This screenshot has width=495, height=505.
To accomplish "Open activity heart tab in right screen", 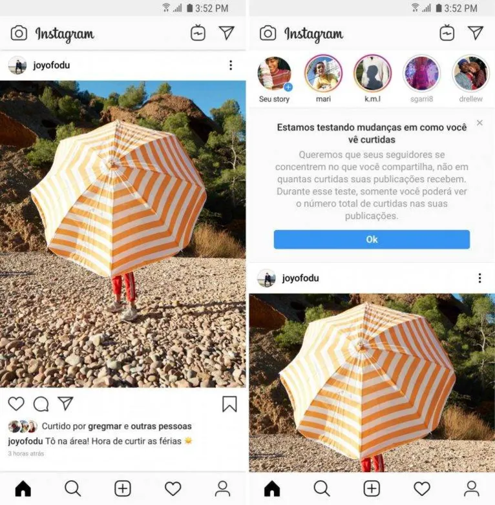I will pos(422,489).
